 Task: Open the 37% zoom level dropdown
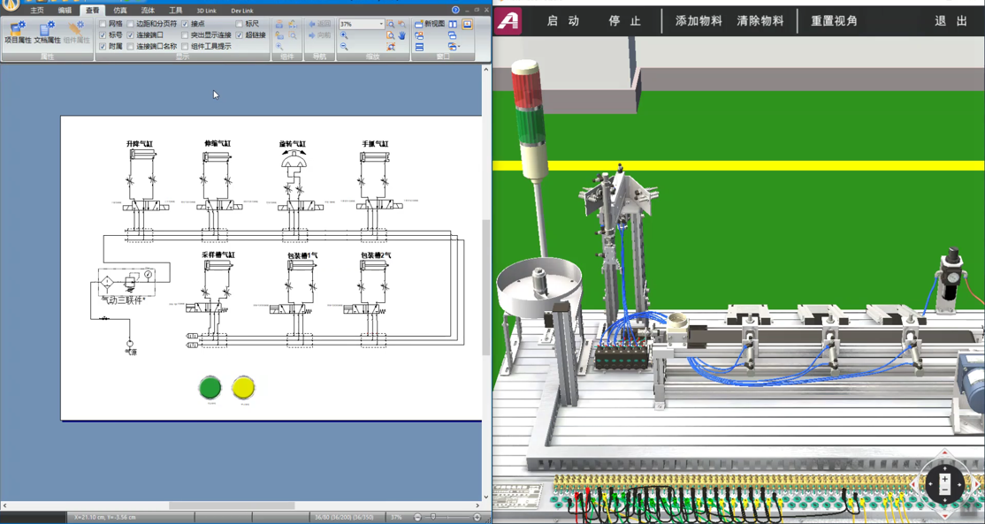coord(381,25)
